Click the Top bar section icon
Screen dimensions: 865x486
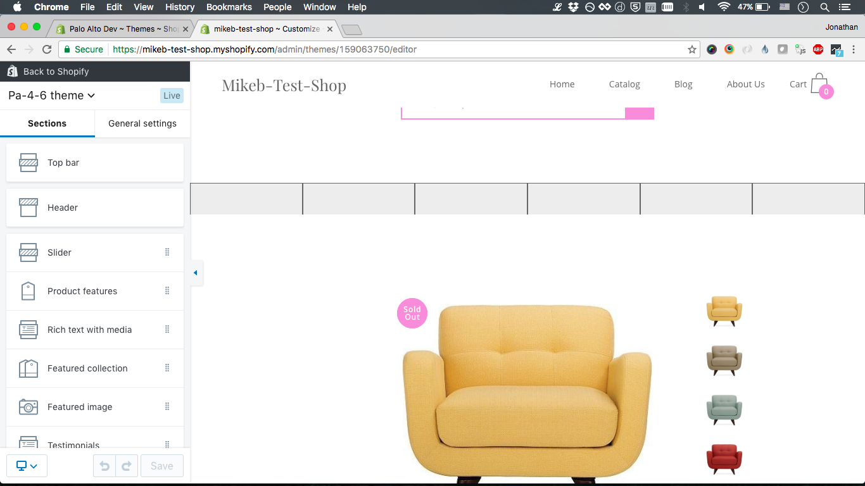(x=28, y=163)
